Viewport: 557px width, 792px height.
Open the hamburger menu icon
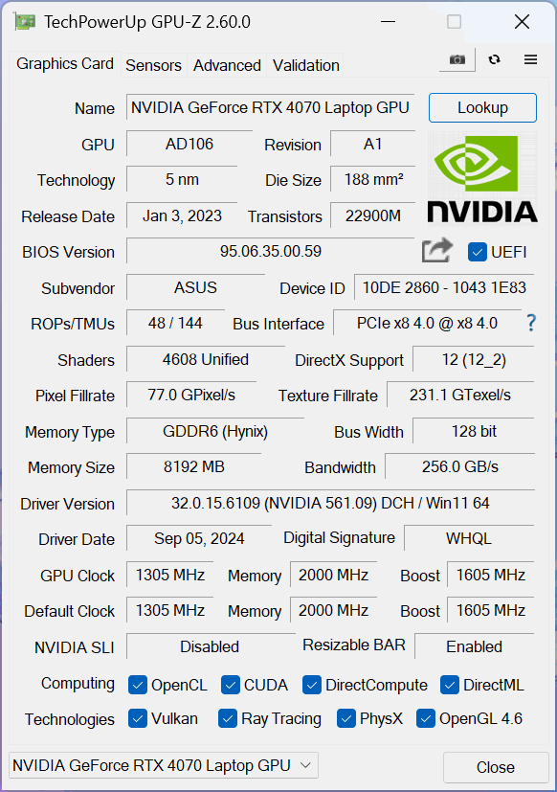530,59
